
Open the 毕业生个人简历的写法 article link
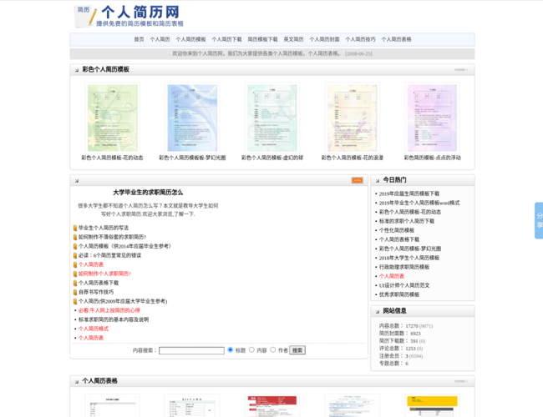coord(104,228)
